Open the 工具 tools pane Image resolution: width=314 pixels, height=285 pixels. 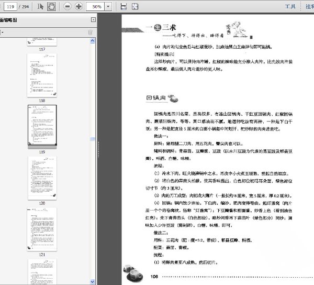[290, 7]
